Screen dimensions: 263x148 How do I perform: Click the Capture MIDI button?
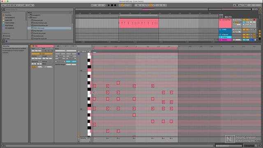pyautogui.click(x=128, y=5)
